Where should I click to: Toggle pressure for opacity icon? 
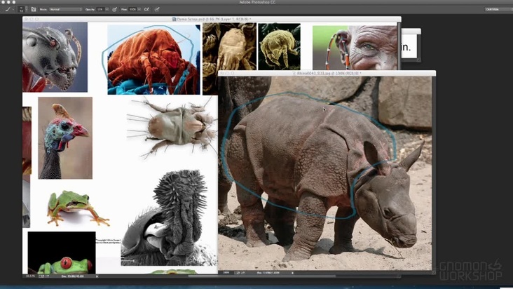coord(114,10)
